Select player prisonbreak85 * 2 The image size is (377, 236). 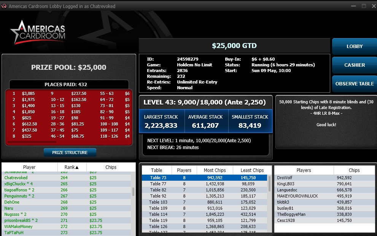pyautogui.click(x=66, y=220)
